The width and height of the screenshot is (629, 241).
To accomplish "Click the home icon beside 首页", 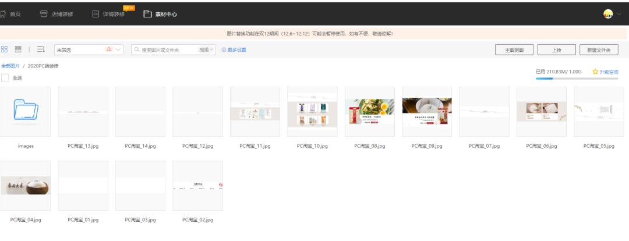I will [3, 14].
